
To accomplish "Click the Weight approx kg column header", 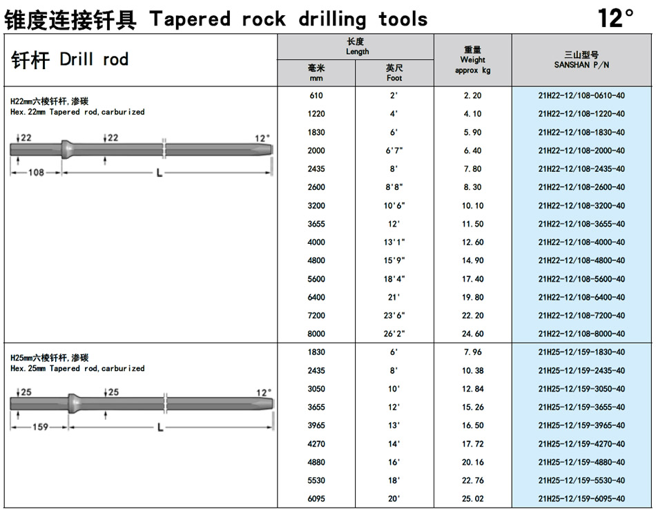I will [x=472, y=60].
